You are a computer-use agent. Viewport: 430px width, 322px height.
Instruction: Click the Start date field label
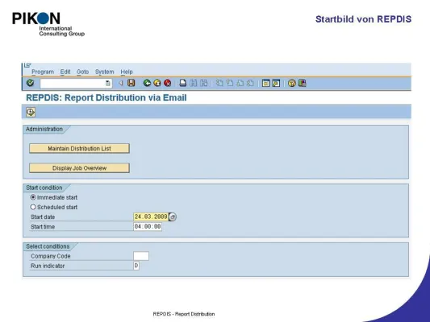point(43,217)
